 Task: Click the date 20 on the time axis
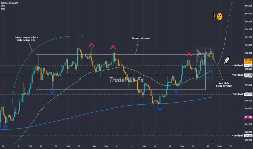193,146
